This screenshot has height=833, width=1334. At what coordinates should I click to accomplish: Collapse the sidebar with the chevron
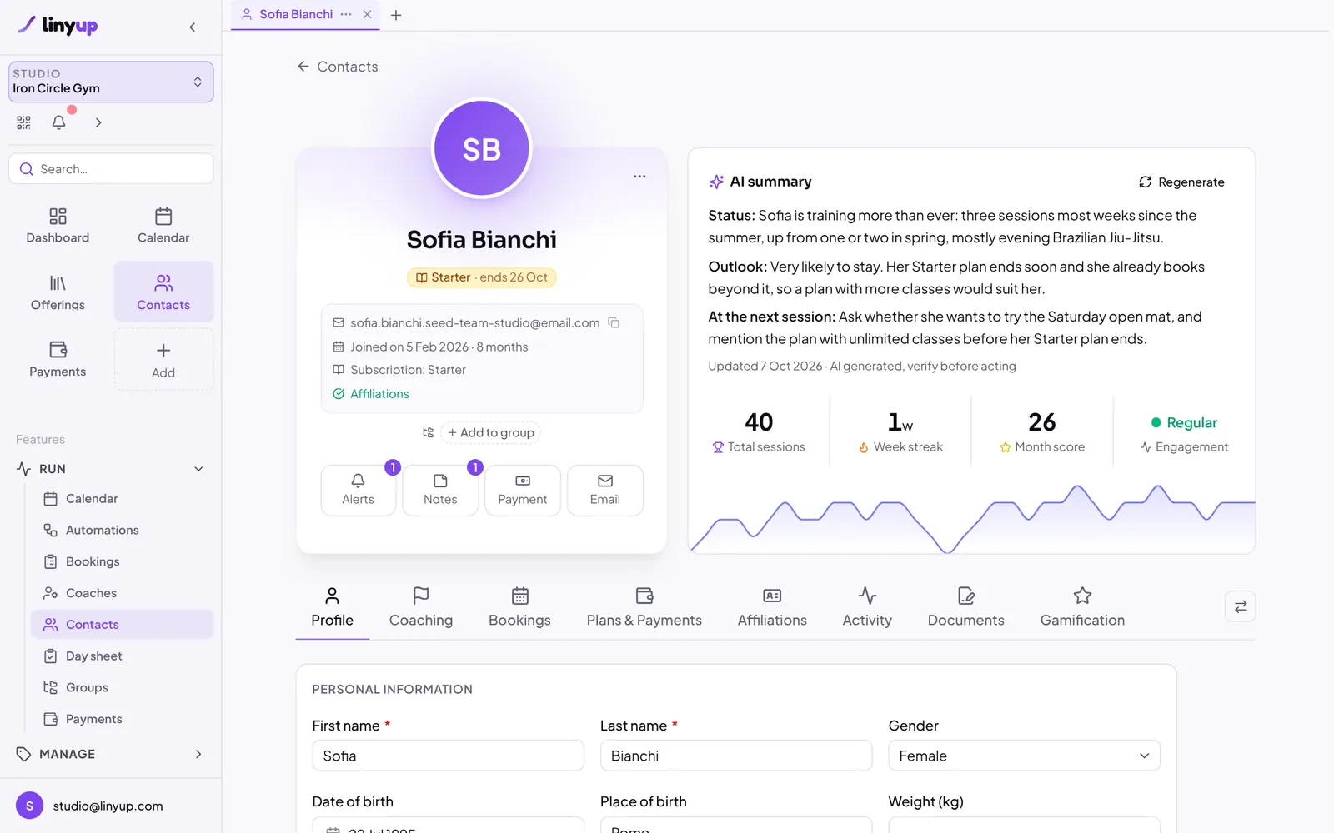[193, 27]
